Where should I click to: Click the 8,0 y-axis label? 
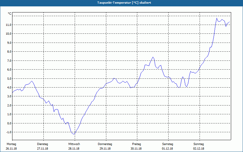click(x=9, y=51)
